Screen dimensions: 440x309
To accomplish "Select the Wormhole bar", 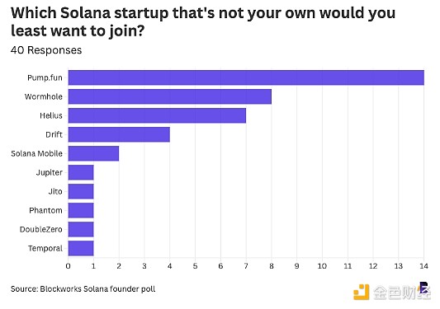I will pyautogui.click(x=170, y=96).
